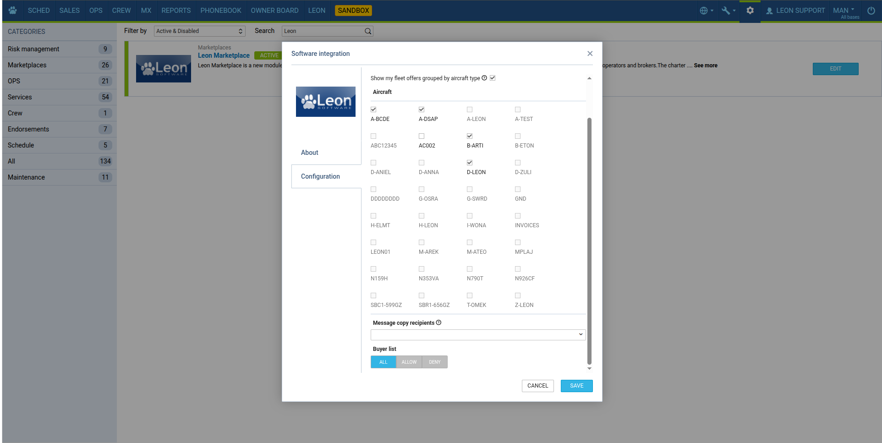
Task: Open the Filter by dropdown
Action: point(199,31)
